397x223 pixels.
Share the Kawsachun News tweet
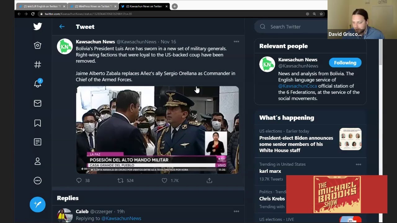pyautogui.click(x=209, y=180)
